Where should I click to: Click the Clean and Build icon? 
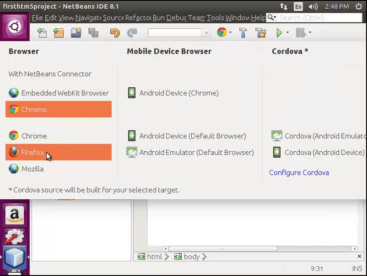click(260, 33)
